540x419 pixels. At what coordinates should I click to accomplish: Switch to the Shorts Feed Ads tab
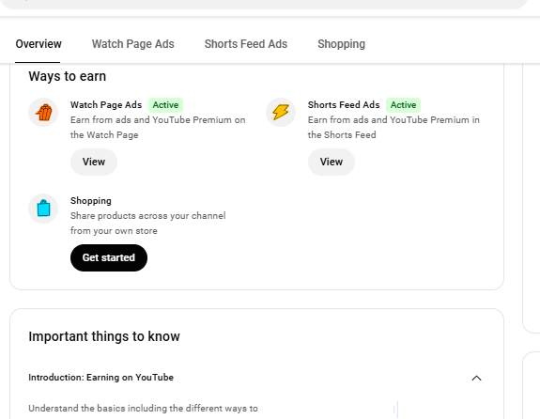point(246,44)
